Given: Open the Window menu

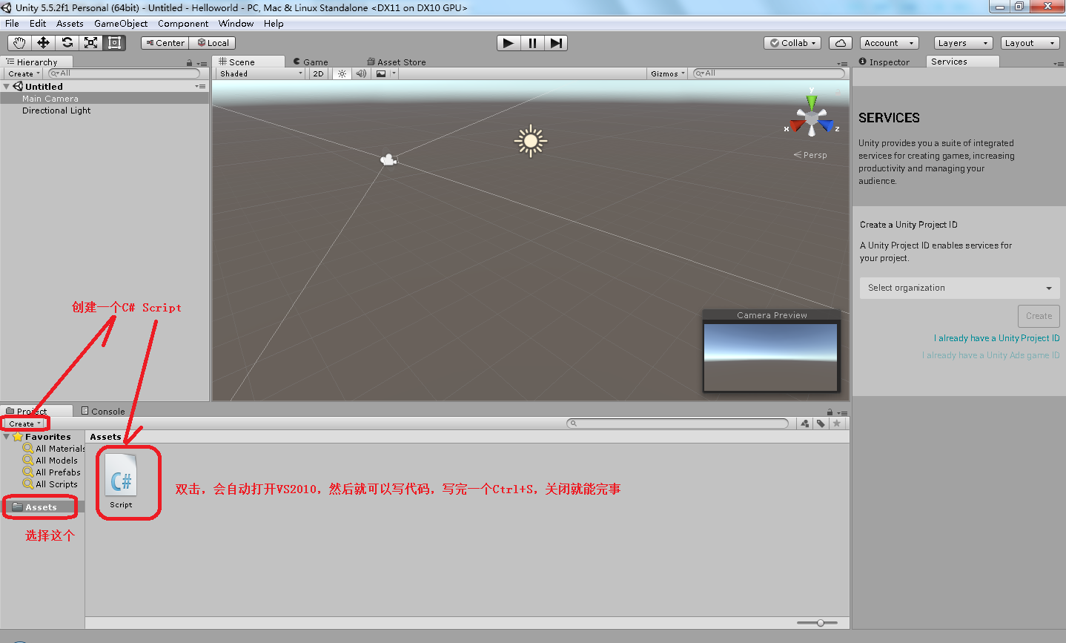Looking at the screenshot, I should [236, 24].
